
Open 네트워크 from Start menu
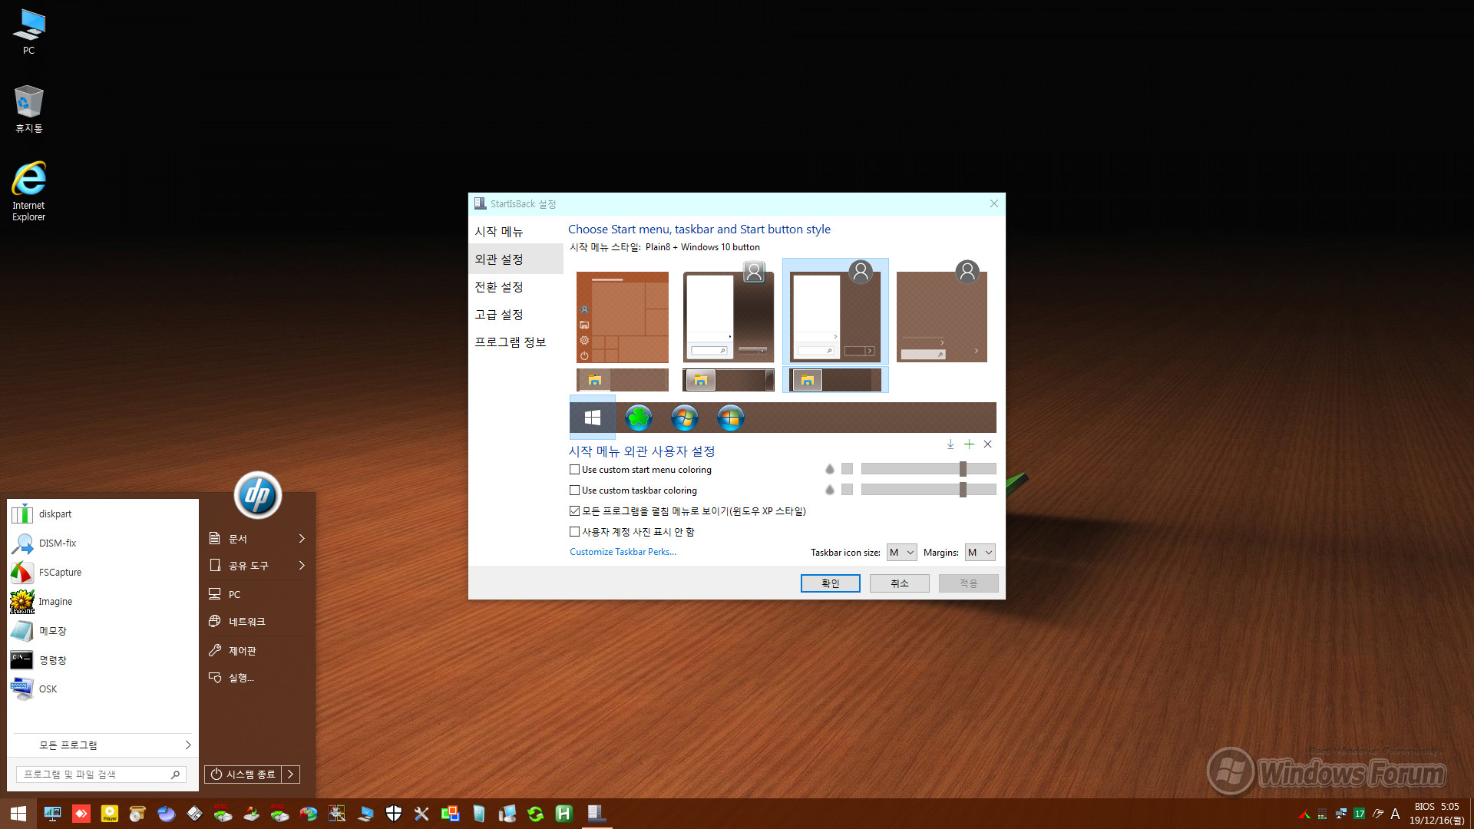[258, 622]
